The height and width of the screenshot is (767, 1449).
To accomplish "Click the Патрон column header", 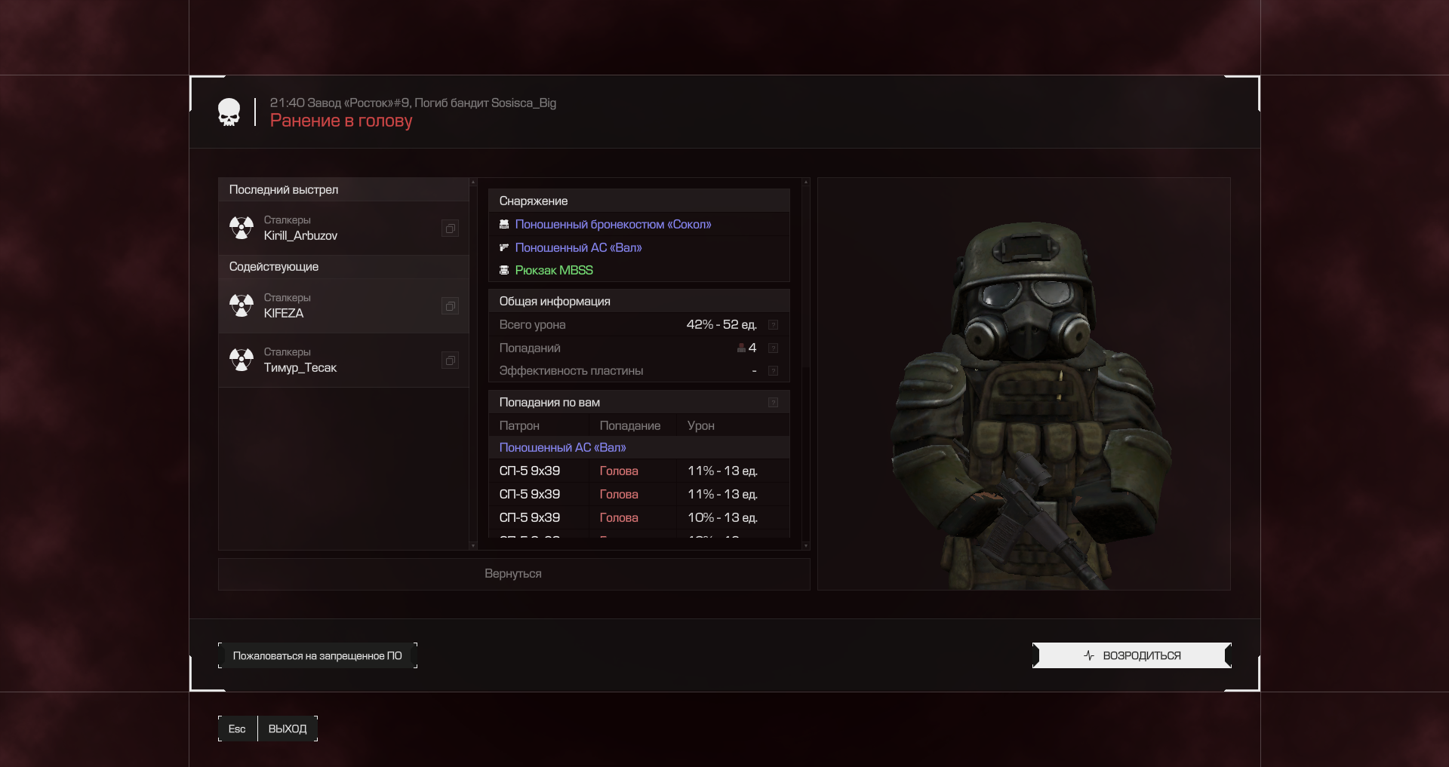I will coord(519,425).
